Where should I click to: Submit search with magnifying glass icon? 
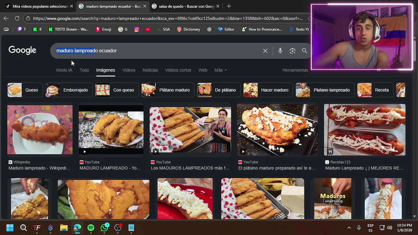click(304, 51)
